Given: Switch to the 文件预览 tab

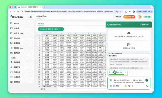Looking at the screenshot, I should click(x=41, y=24).
